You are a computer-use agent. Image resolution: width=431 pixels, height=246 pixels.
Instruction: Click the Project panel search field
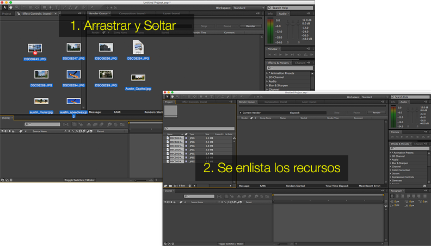point(199,129)
